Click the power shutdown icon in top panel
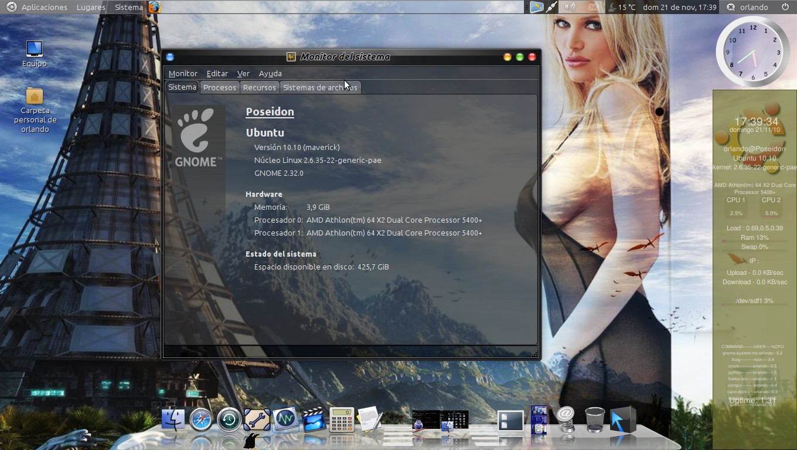 point(785,7)
